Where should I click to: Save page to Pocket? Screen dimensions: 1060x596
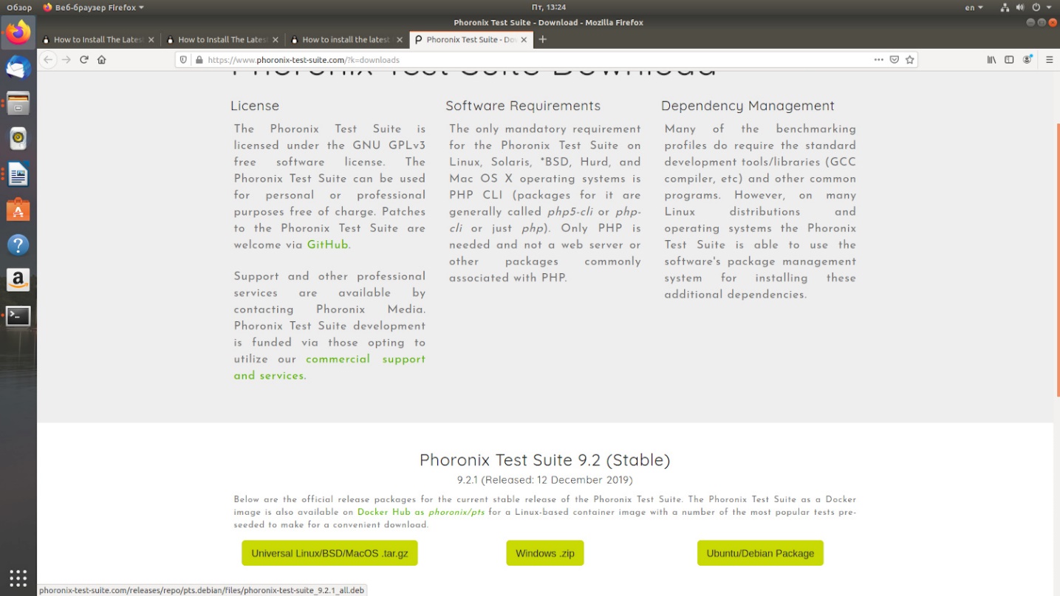coord(894,60)
